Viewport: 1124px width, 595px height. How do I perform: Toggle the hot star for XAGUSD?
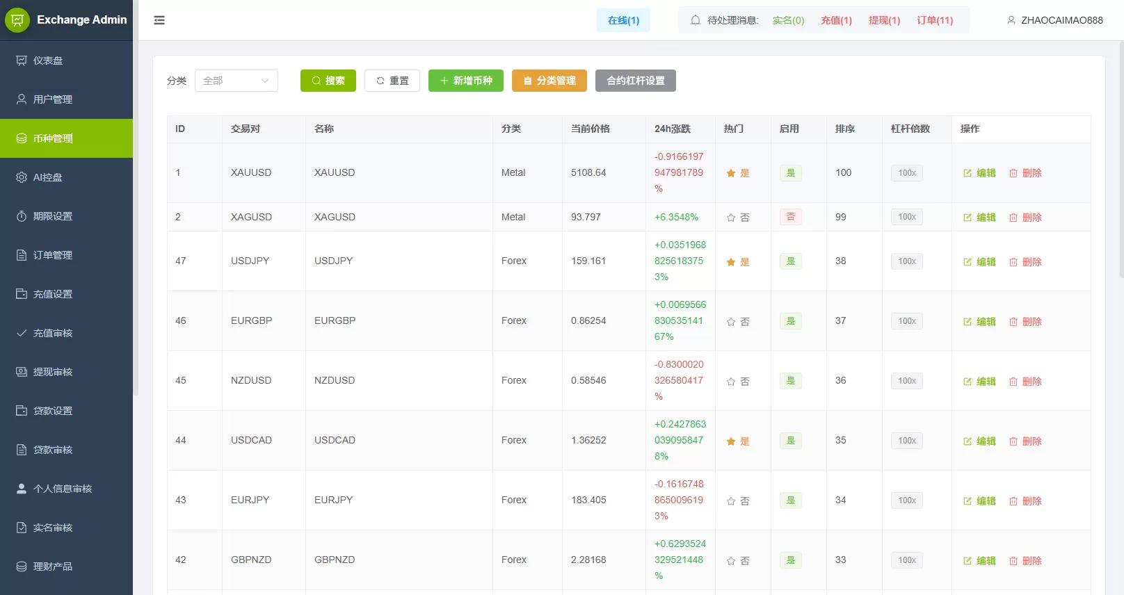[x=731, y=218]
